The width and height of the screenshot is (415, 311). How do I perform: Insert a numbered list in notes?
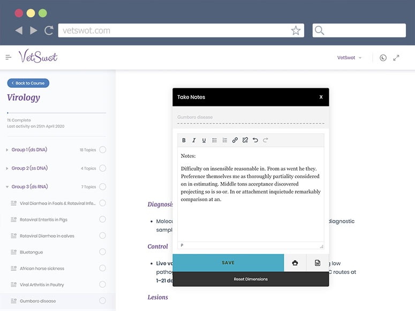tap(225, 140)
